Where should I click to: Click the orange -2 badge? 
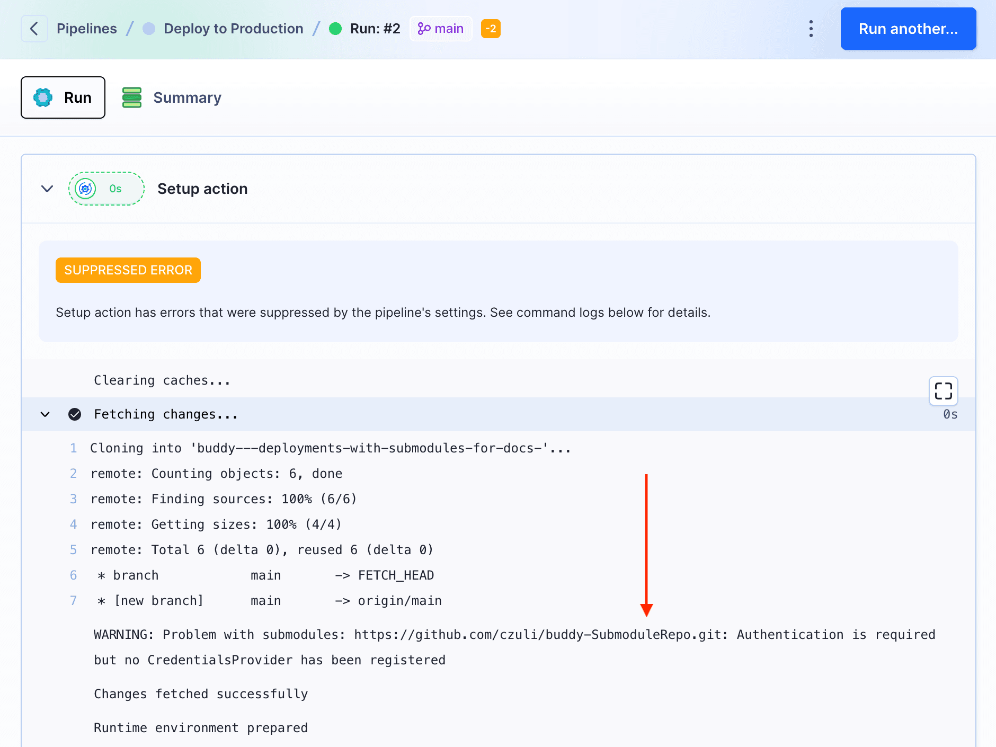tap(491, 29)
